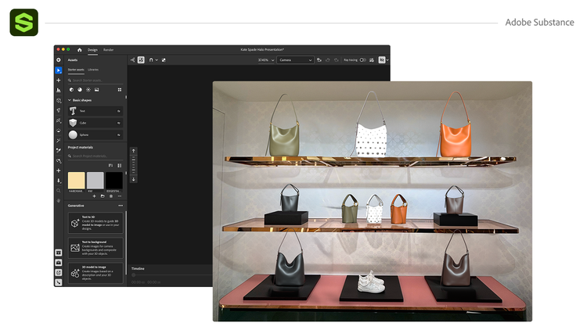Select the black project material swatch

click(113, 181)
